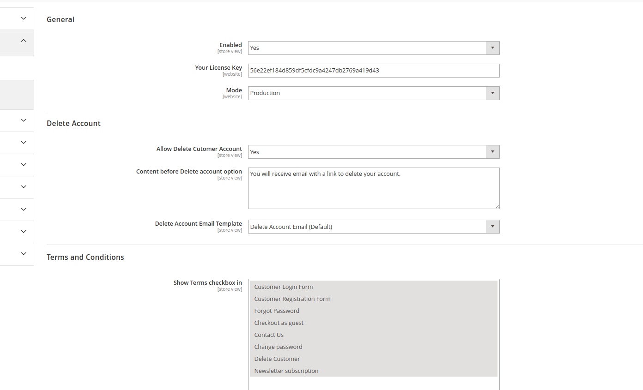The width and height of the screenshot is (643, 390).
Task: Click the Content before Delete account textarea
Action: tap(373, 188)
